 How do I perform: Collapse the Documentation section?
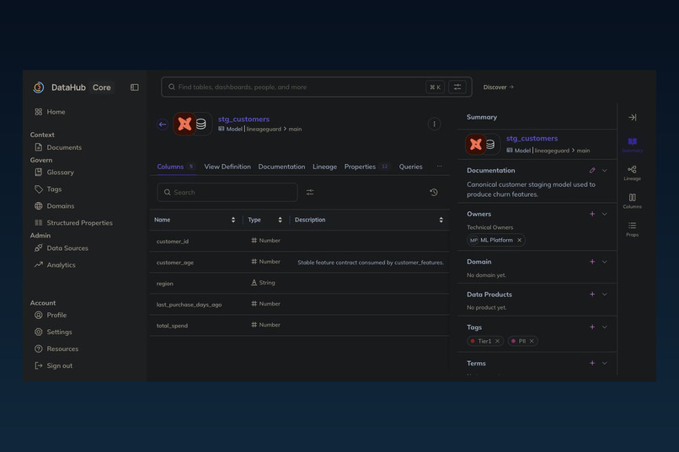click(x=605, y=170)
